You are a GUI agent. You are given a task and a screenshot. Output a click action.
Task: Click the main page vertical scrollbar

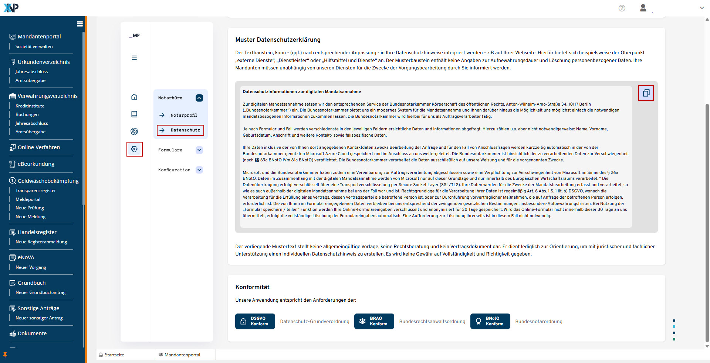click(x=707, y=222)
